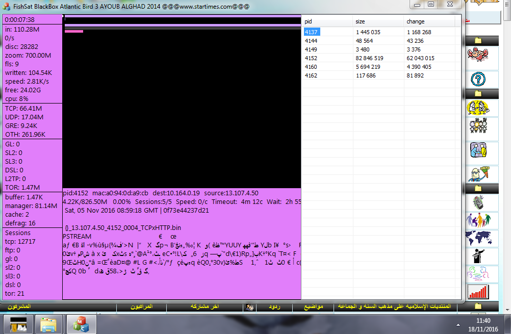Click the world map icon

pos(478,238)
